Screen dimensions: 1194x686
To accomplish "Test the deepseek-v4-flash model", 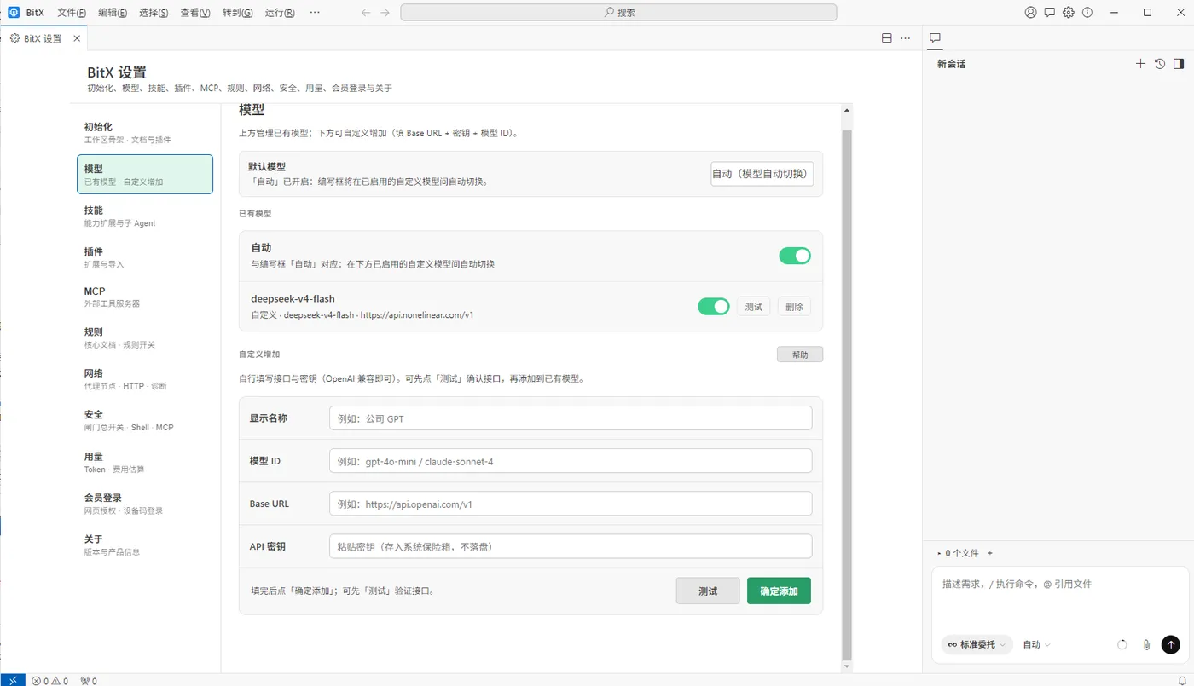I will click(x=754, y=307).
